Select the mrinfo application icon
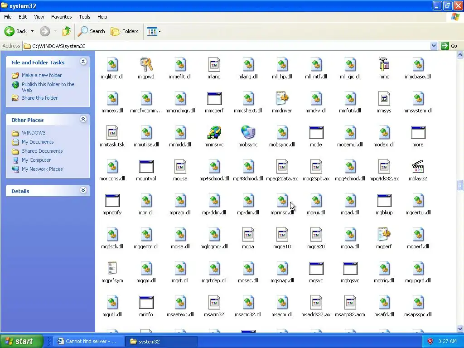 click(x=146, y=302)
